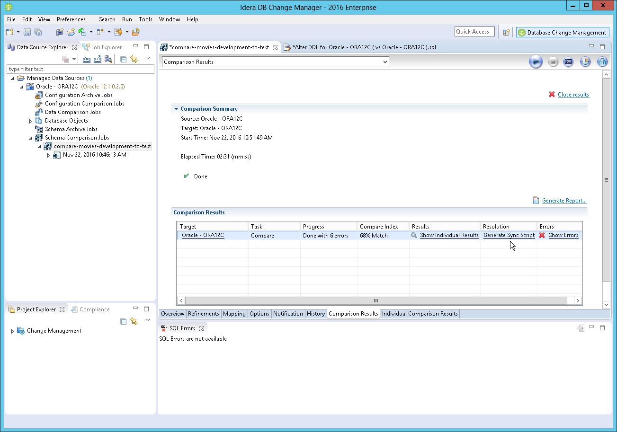Switch to the Refinements tab

click(204, 314)
